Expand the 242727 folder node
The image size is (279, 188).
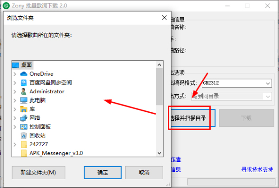[x=15, y=144]
